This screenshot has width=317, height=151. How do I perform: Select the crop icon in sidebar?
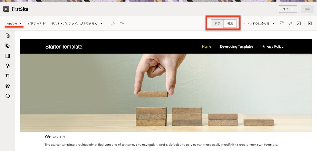pyautogui.click(x=7, y=76)
